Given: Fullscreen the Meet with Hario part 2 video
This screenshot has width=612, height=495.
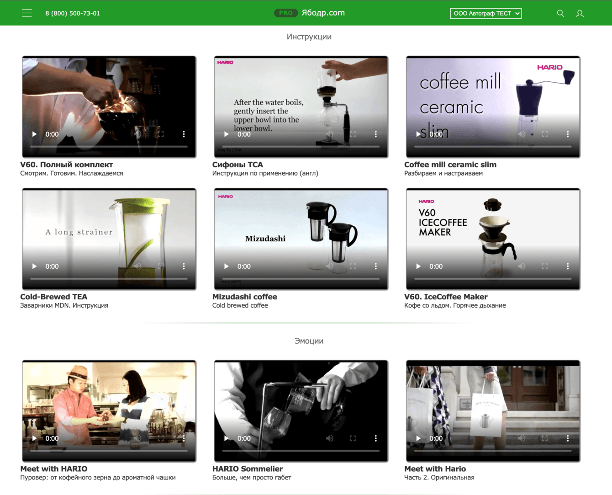Looking at the screenshot, I should 544,438.
